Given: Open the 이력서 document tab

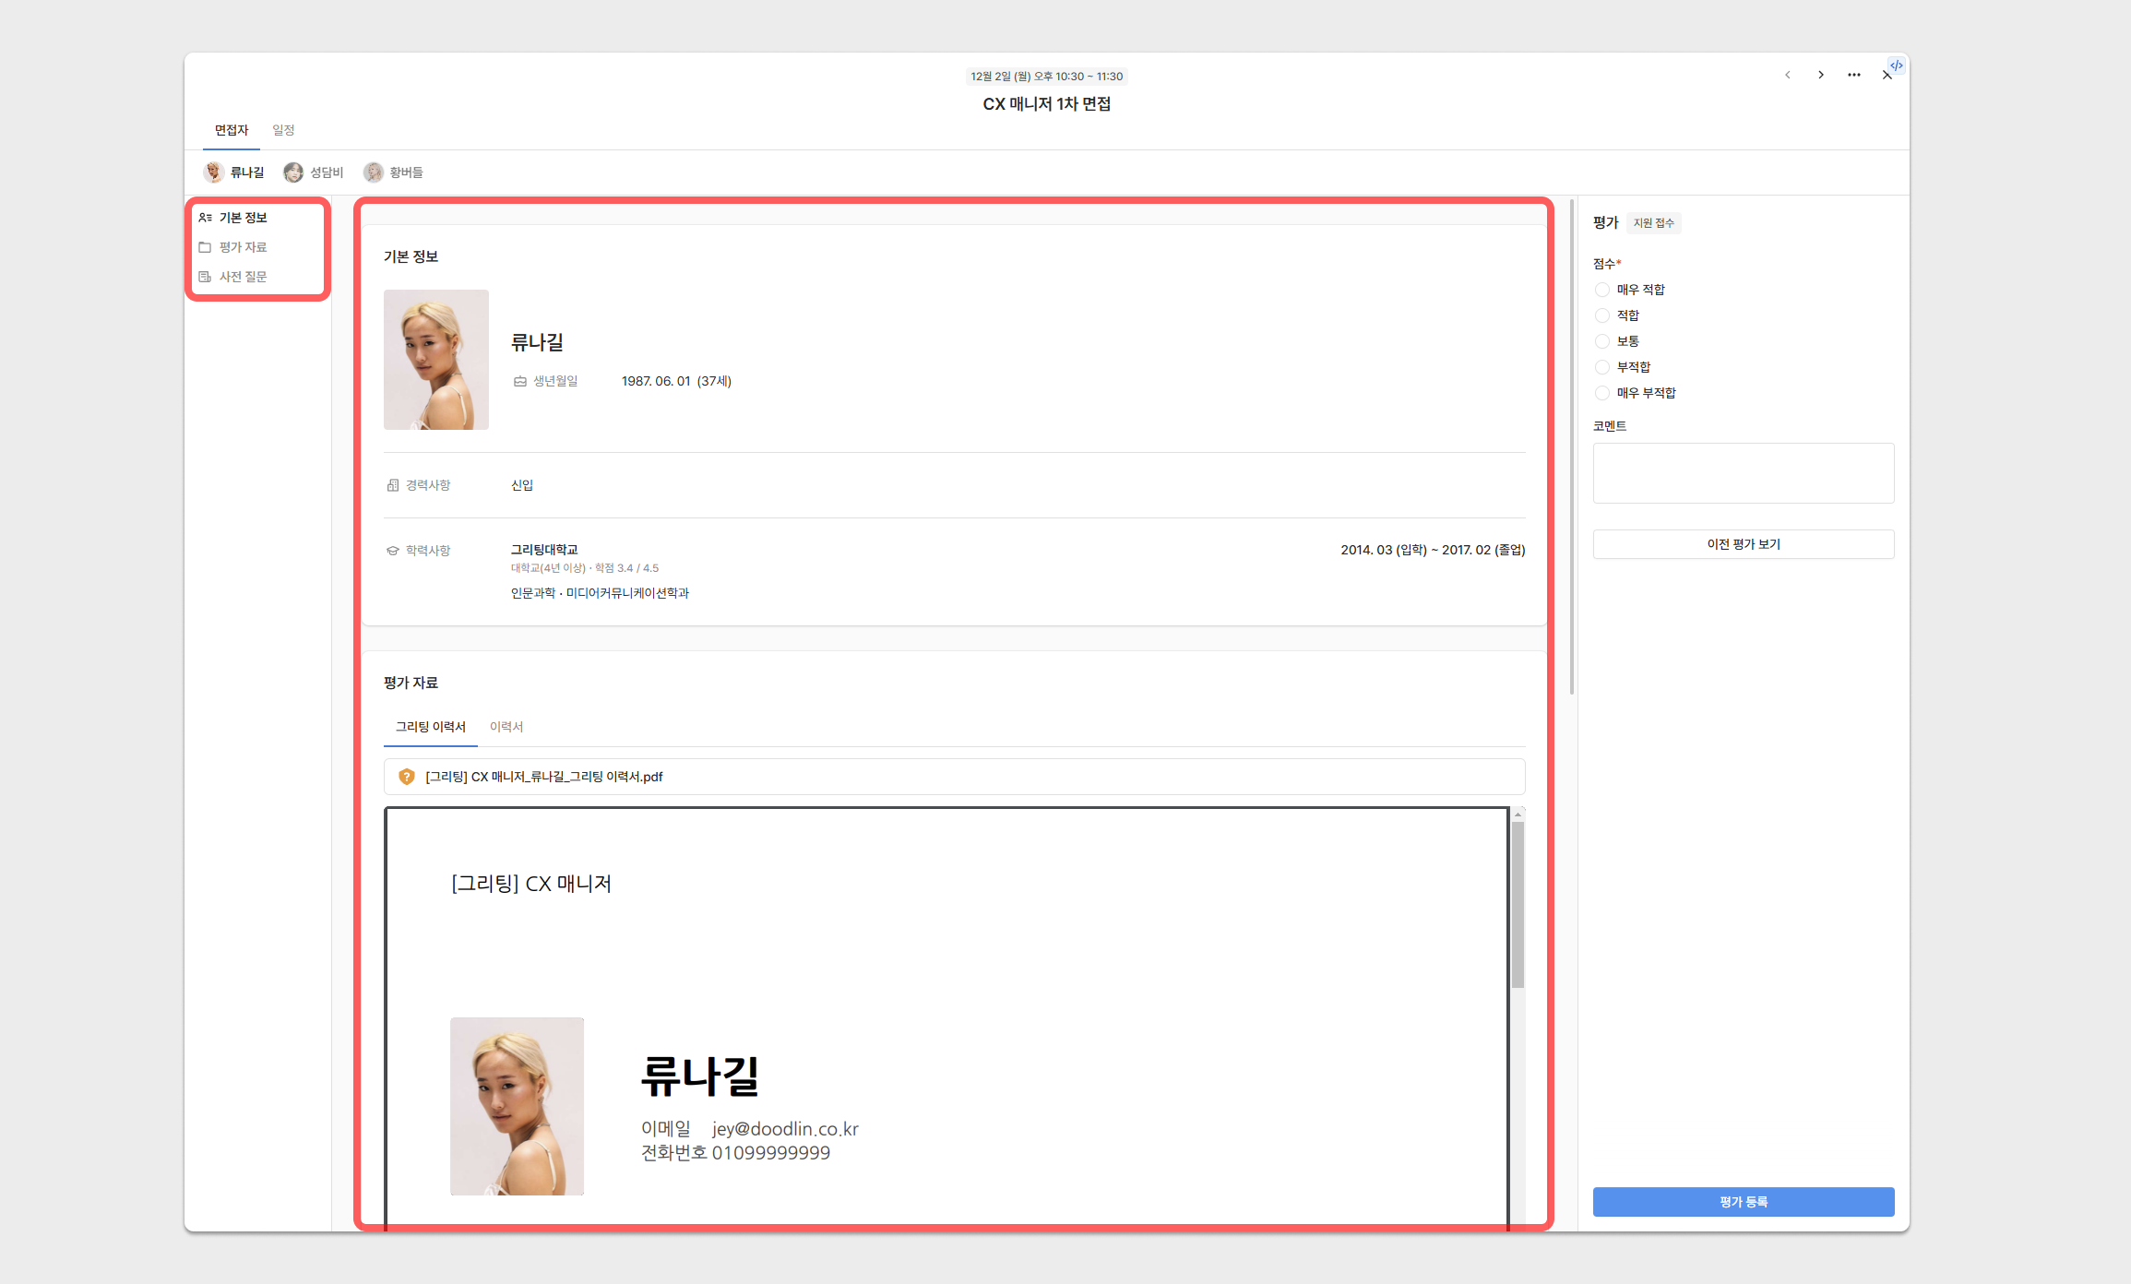Looking at the screenshot, I should pyautogui.click(x=506, y=727).
